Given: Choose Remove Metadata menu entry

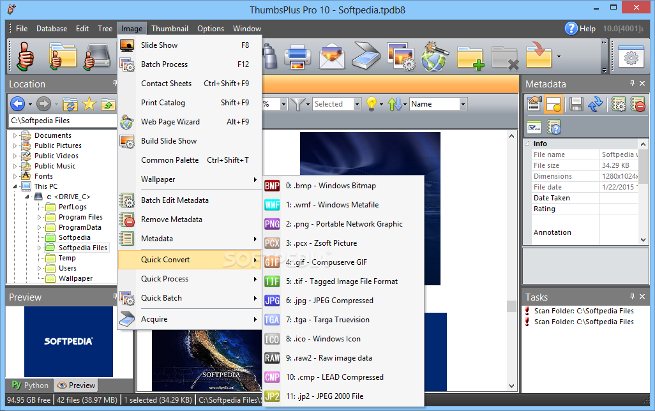Looking at the screenshot, I should pyautogui.click(x=190, y=220).
